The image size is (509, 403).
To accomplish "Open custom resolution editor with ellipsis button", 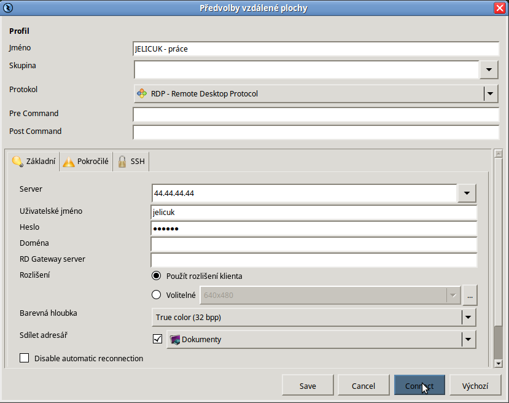I will click(x=470, y=295).
